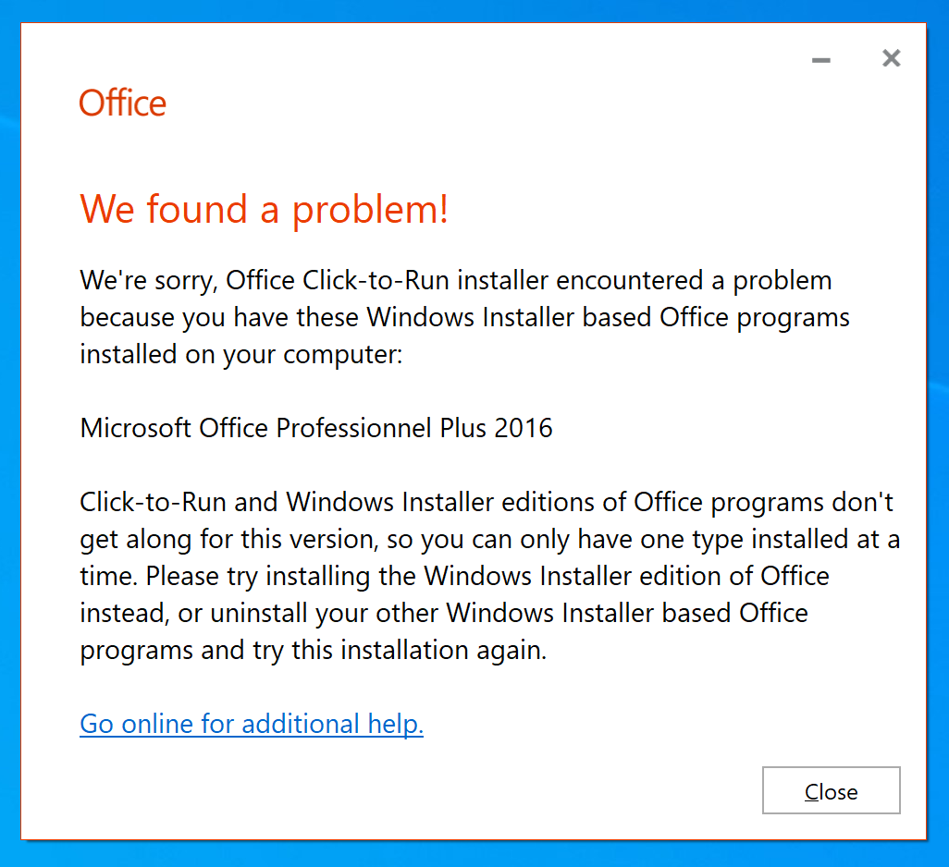The width and height of the screenshot is (949, 867).
Task: Click the text "installed on your computer:"
Action: click(x=241, y=354)
